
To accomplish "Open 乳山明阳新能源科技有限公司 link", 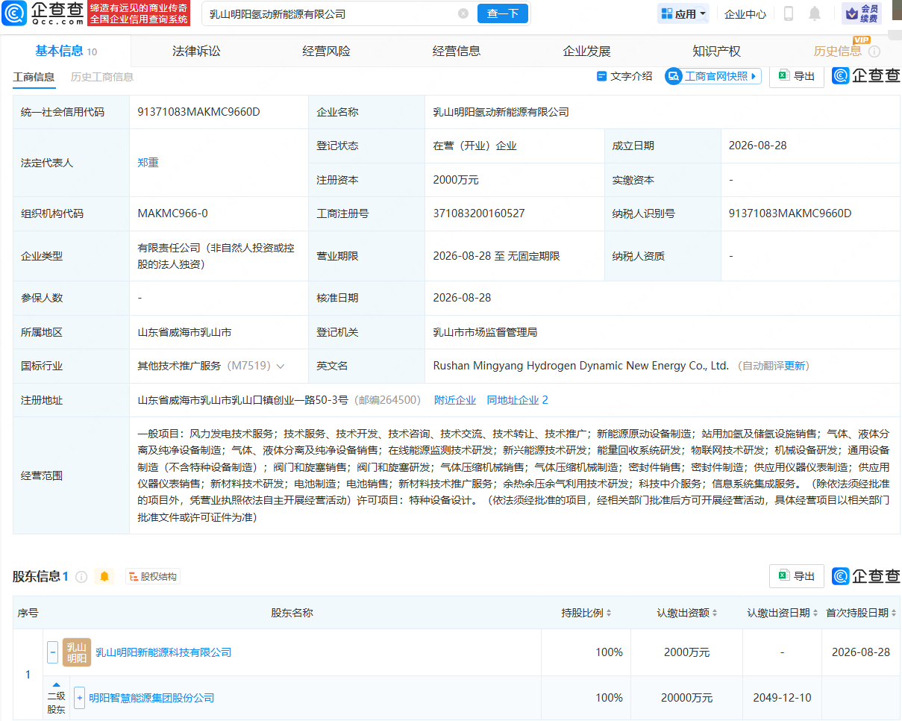I will pos(163,652).
